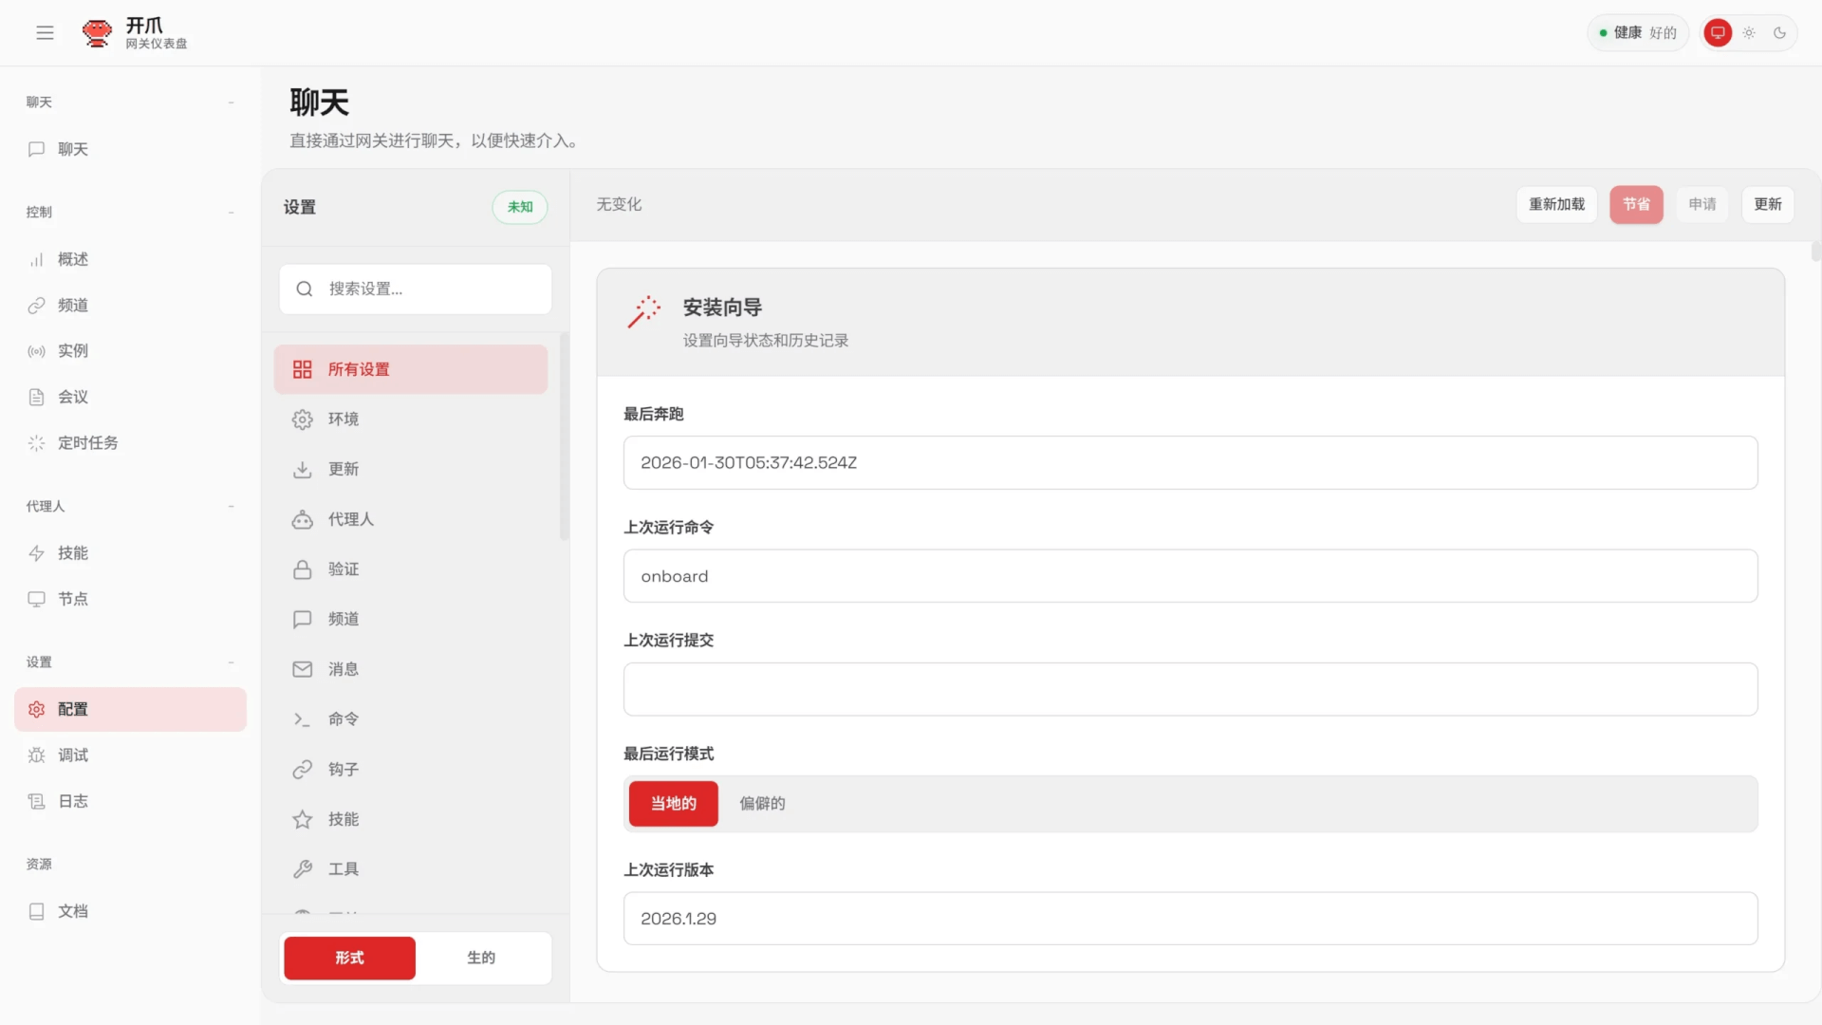This screenshot has height=1025, width=1822.
Task: Click the 搜索设置 search field
Action: pyautogui.click(x=415, y=289)
